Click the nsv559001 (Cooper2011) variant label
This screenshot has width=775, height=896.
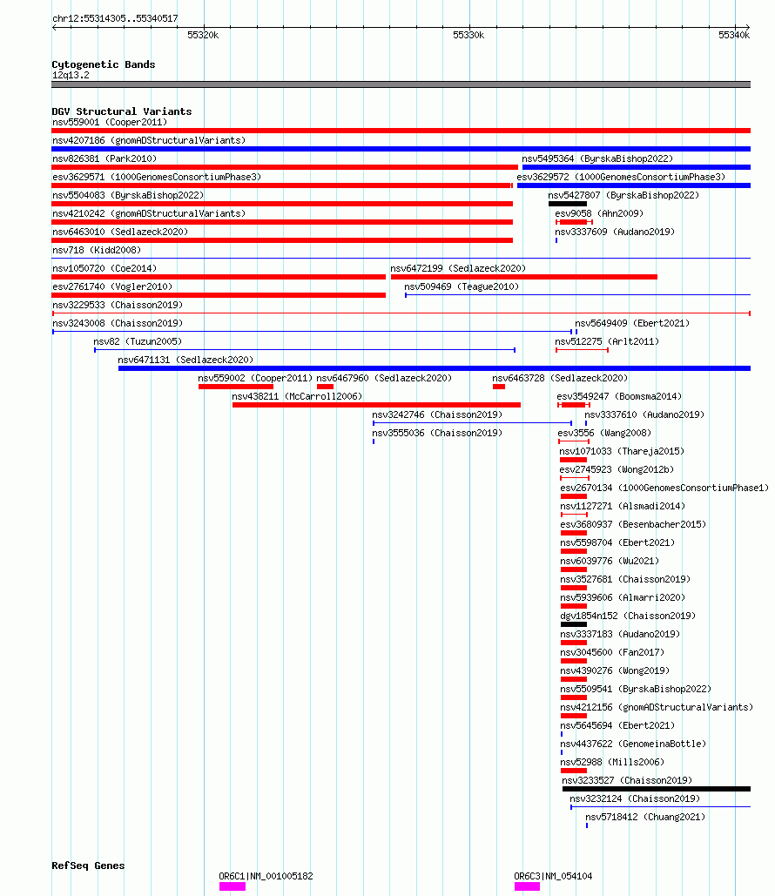[110, 122]
